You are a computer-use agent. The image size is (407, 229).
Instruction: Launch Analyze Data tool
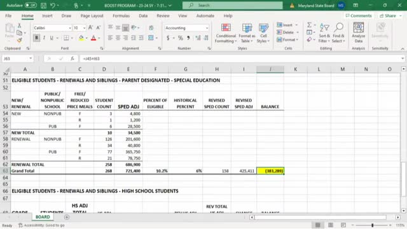[359, 33]
